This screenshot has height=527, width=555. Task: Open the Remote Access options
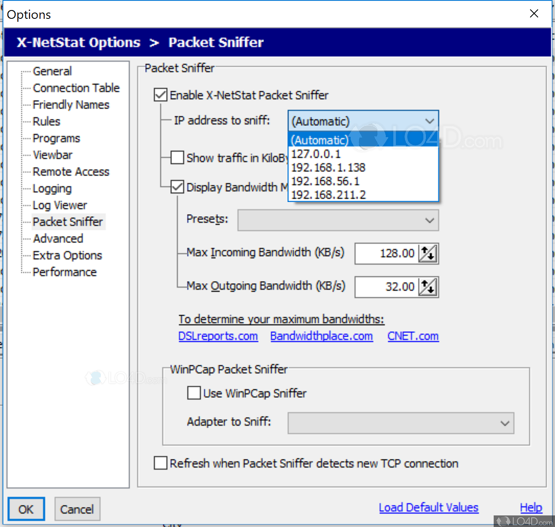pyautogui.click(x=71, y=171)
